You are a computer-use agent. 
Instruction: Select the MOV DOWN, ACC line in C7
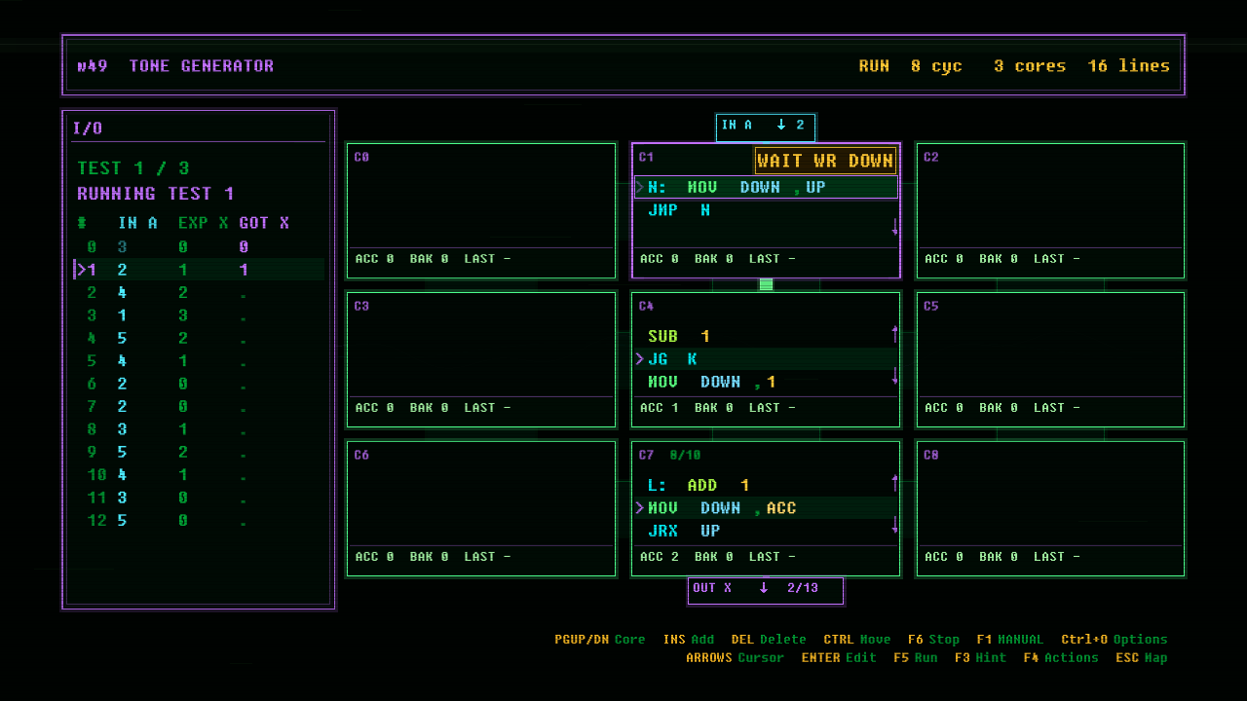pyautogui.click(x=766, y=508)
